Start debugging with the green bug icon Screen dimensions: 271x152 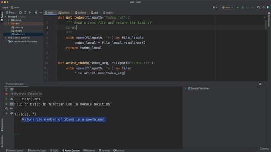pyautogui.click(x=243, y=8)
